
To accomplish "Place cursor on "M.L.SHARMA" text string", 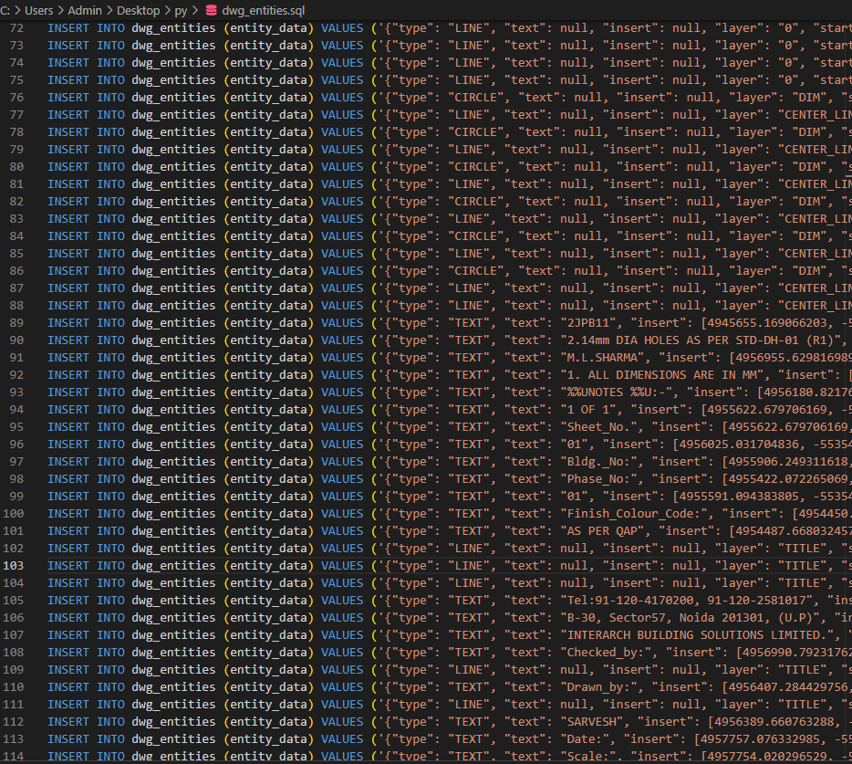I will point(602,357).
